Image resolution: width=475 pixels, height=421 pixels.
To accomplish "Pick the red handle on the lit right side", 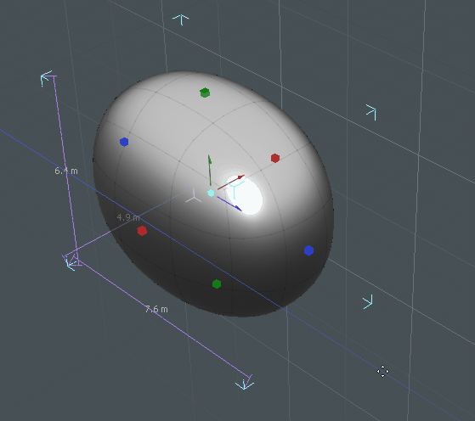I will (x=275, y=158).
